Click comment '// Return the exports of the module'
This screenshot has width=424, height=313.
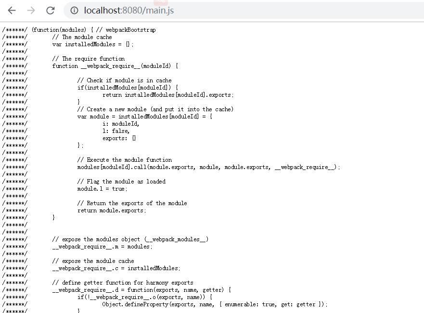pos(132,203)
